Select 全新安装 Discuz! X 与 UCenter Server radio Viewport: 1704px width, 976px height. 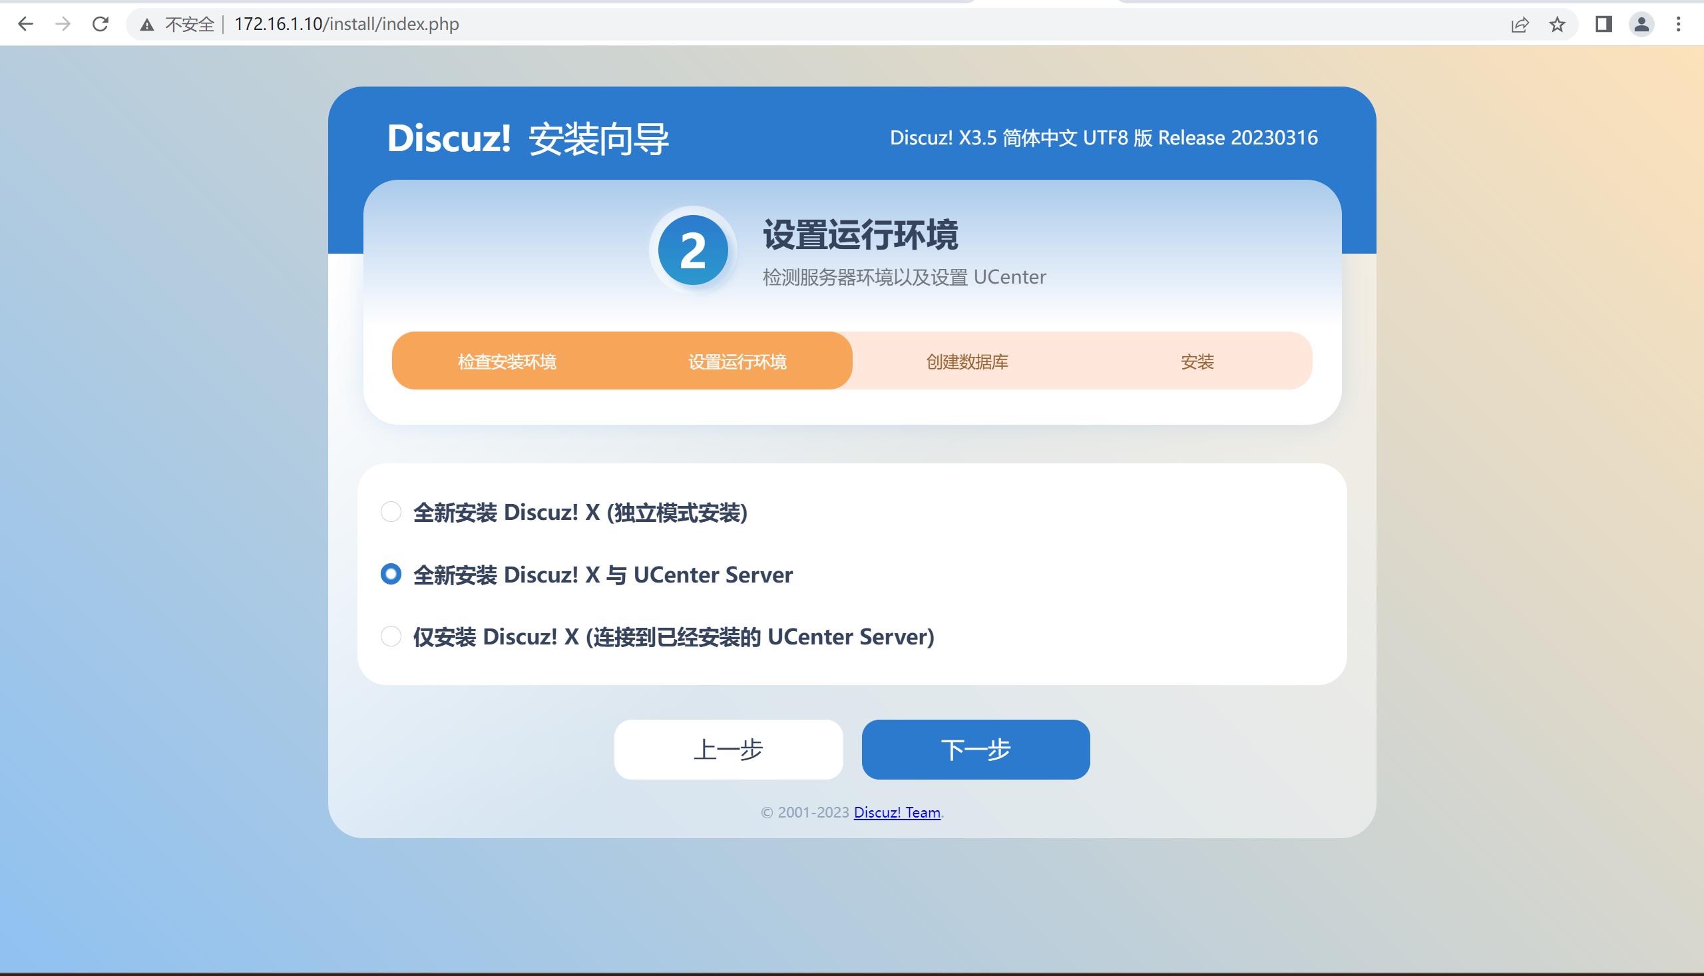pos(391,574)
